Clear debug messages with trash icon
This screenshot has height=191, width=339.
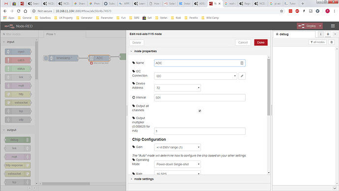(332, 42)
